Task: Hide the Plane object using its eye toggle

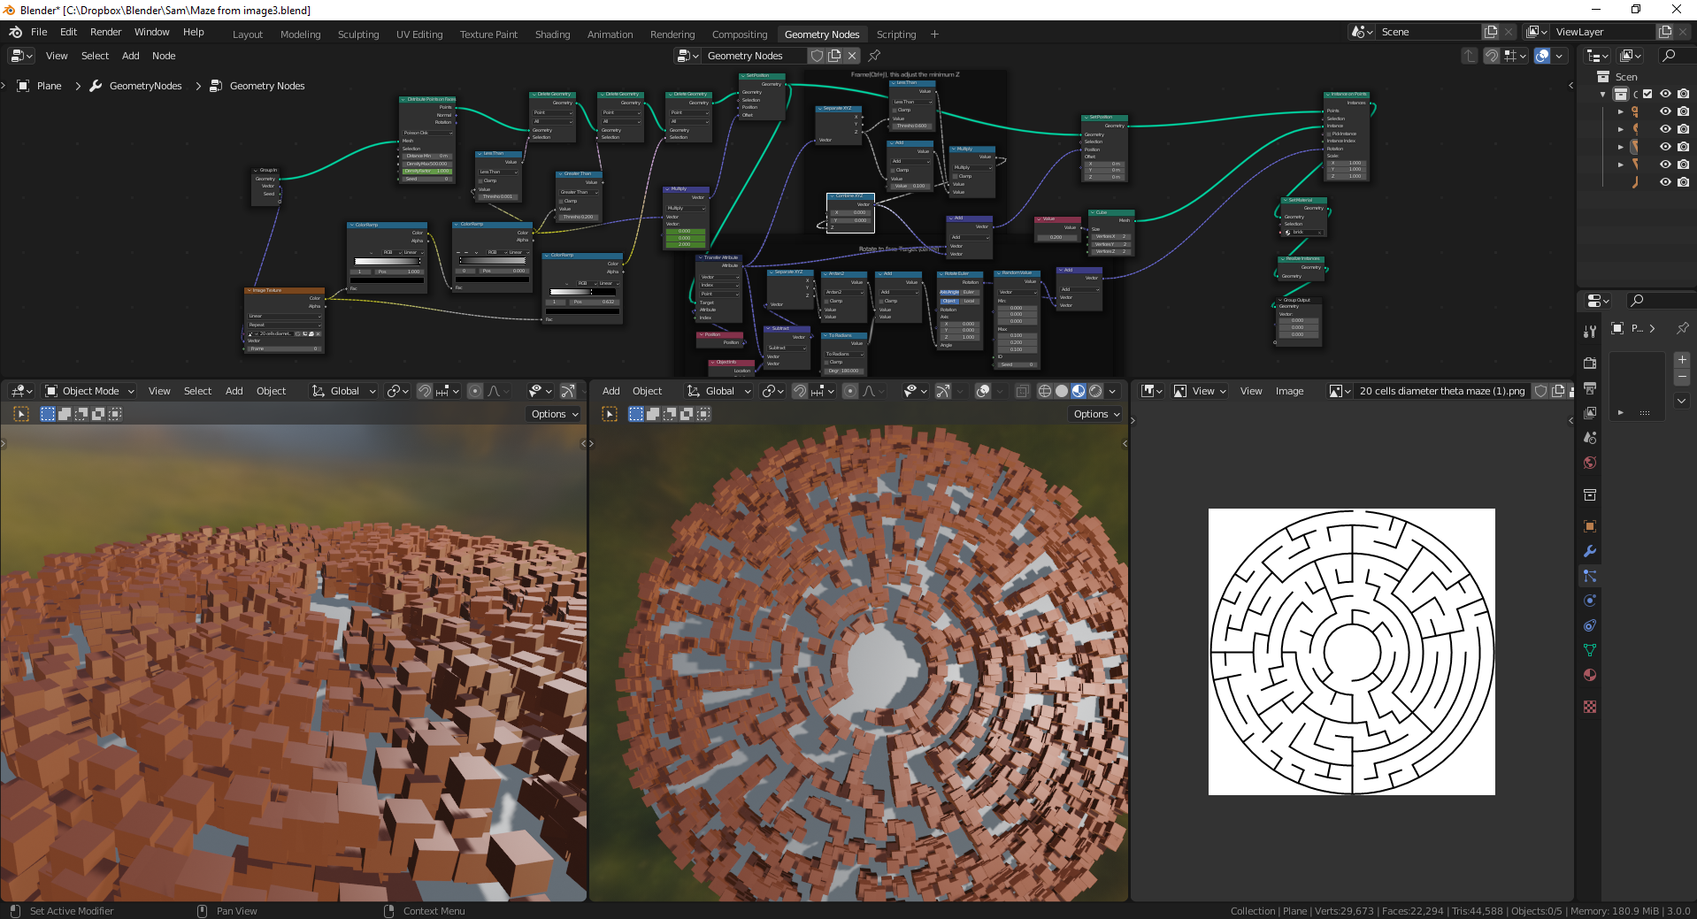Action: (x=1665, y=147)
